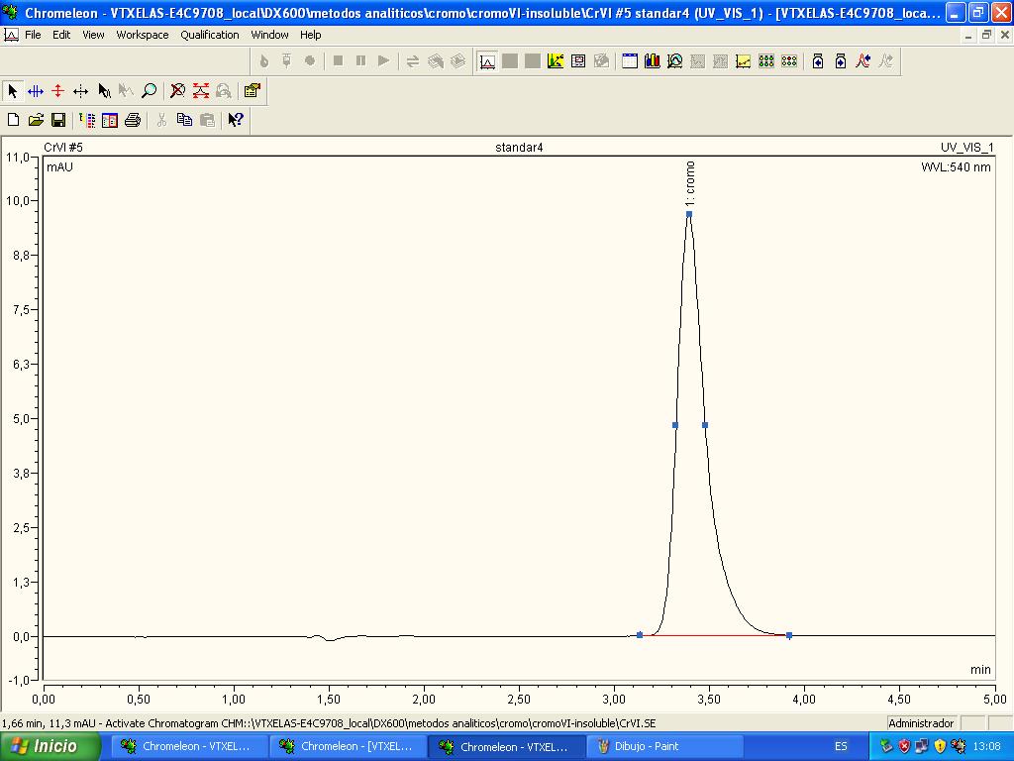This screenshot has height=761, width=1014.
Task: Select the magnifier zoom tool
Action: pos(149,91)
